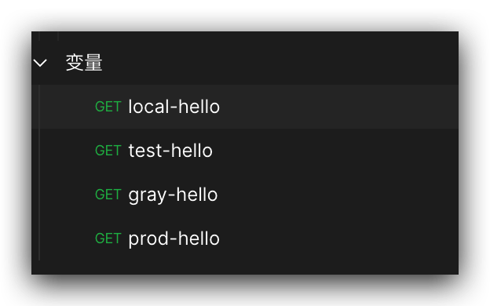Click the word gray in gray-hello

[148, 195]
